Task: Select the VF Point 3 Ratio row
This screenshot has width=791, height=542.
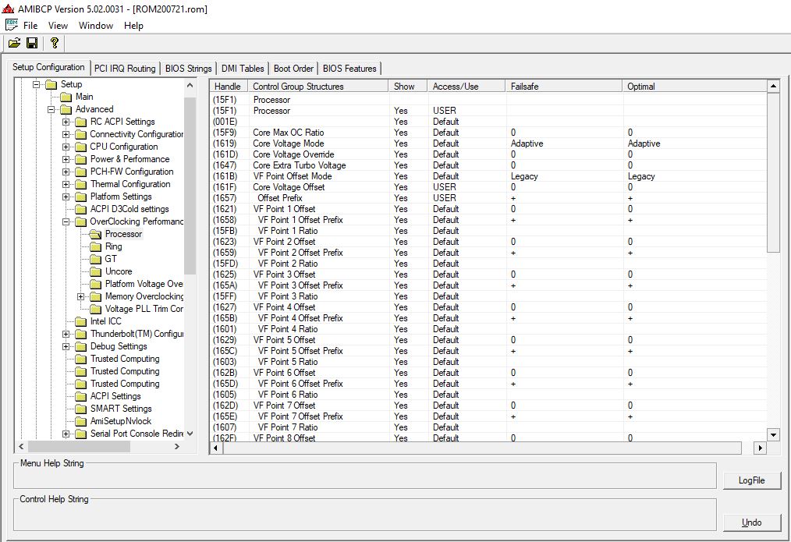Action: click(488, 296)
